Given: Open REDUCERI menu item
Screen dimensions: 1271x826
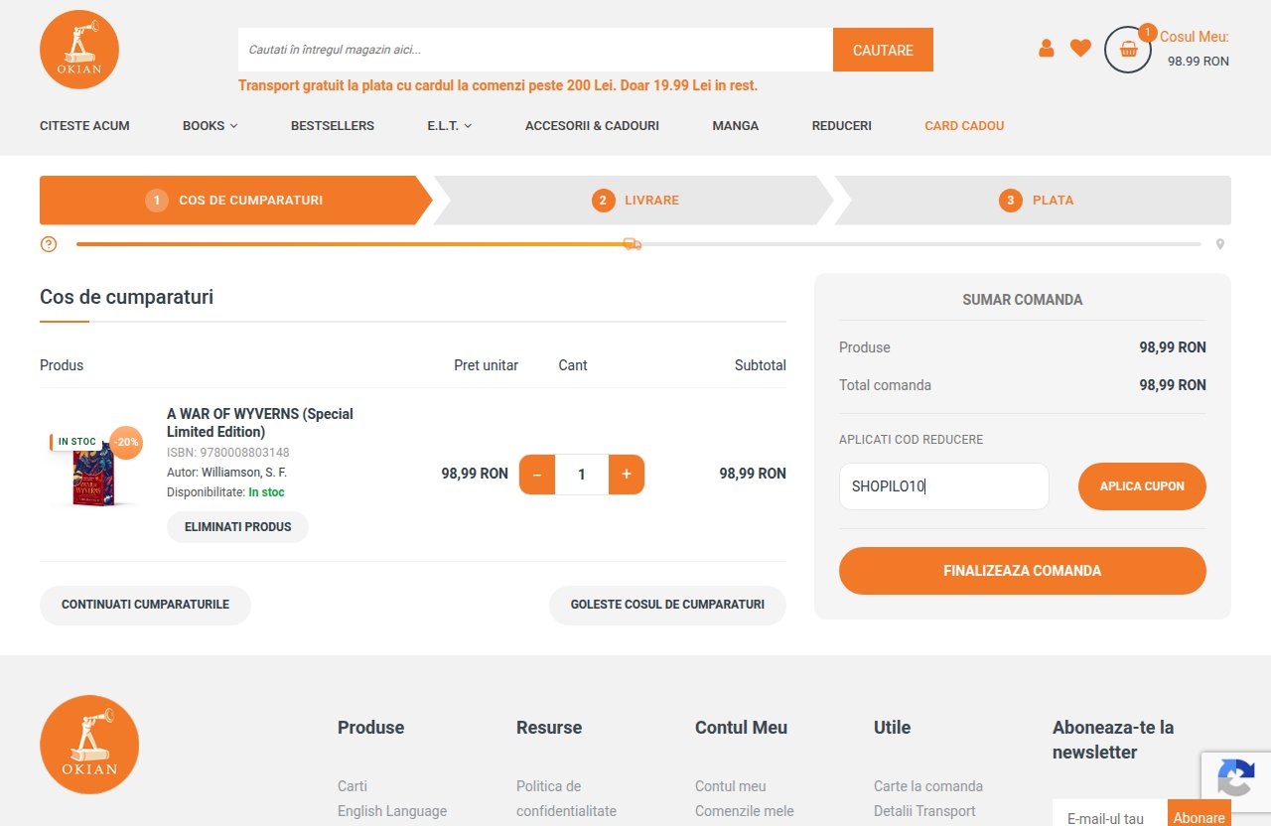Looking at the screenshot, I should pos(842,126).
